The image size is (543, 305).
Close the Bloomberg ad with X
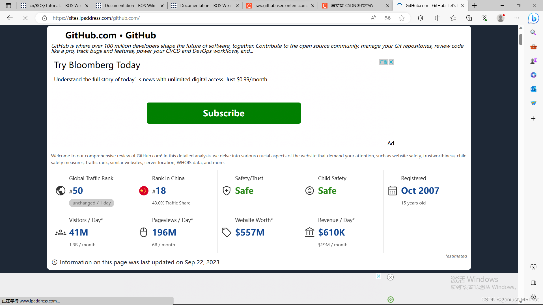coord(391,62)
